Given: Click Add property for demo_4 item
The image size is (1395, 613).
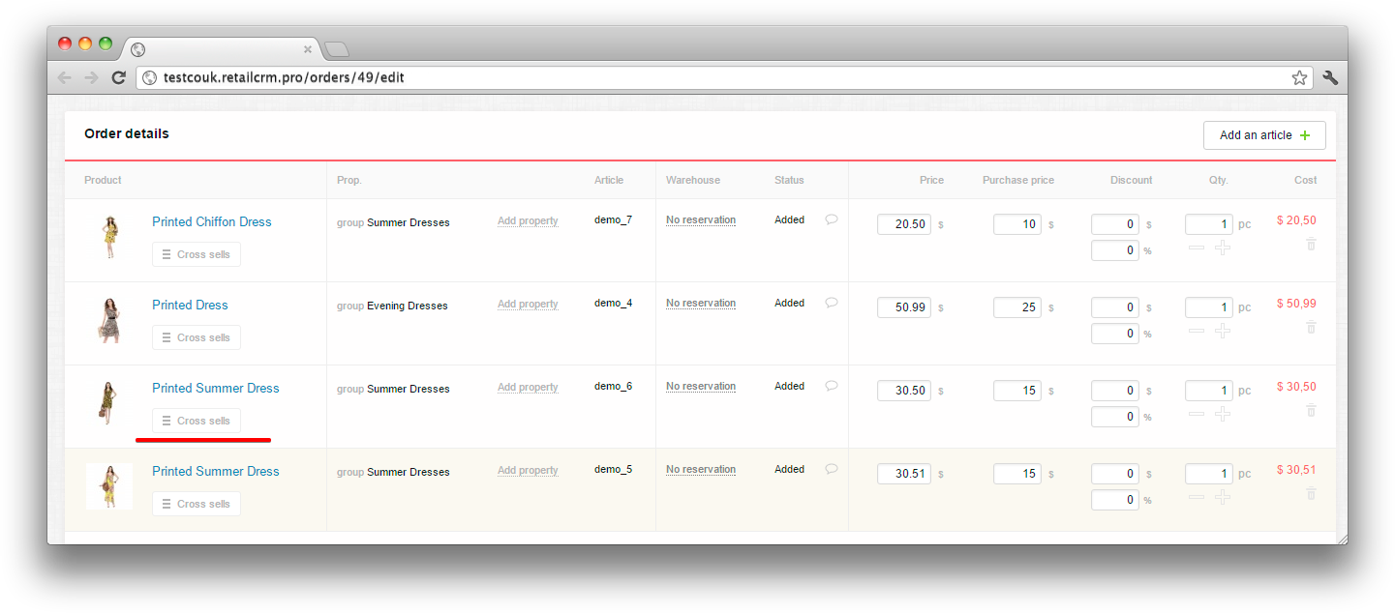Looking at the screenshot, I should coord(528,305).
